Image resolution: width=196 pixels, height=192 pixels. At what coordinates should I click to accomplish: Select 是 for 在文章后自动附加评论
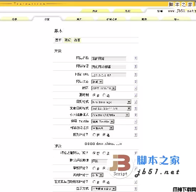104,182
